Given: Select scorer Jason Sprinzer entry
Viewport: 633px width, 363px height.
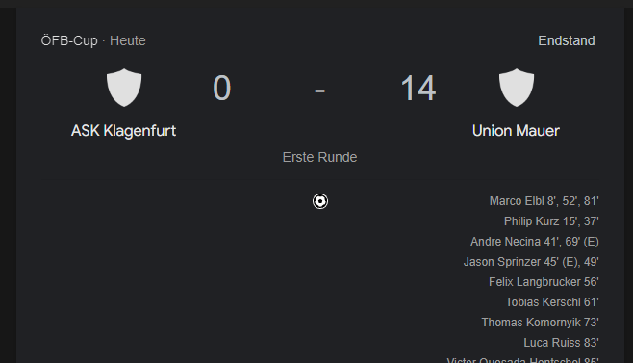Looking at the screenshot, I should pyautogui.click(x=531, y=262).
